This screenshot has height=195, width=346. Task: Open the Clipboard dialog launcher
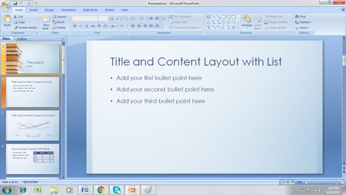37,32
